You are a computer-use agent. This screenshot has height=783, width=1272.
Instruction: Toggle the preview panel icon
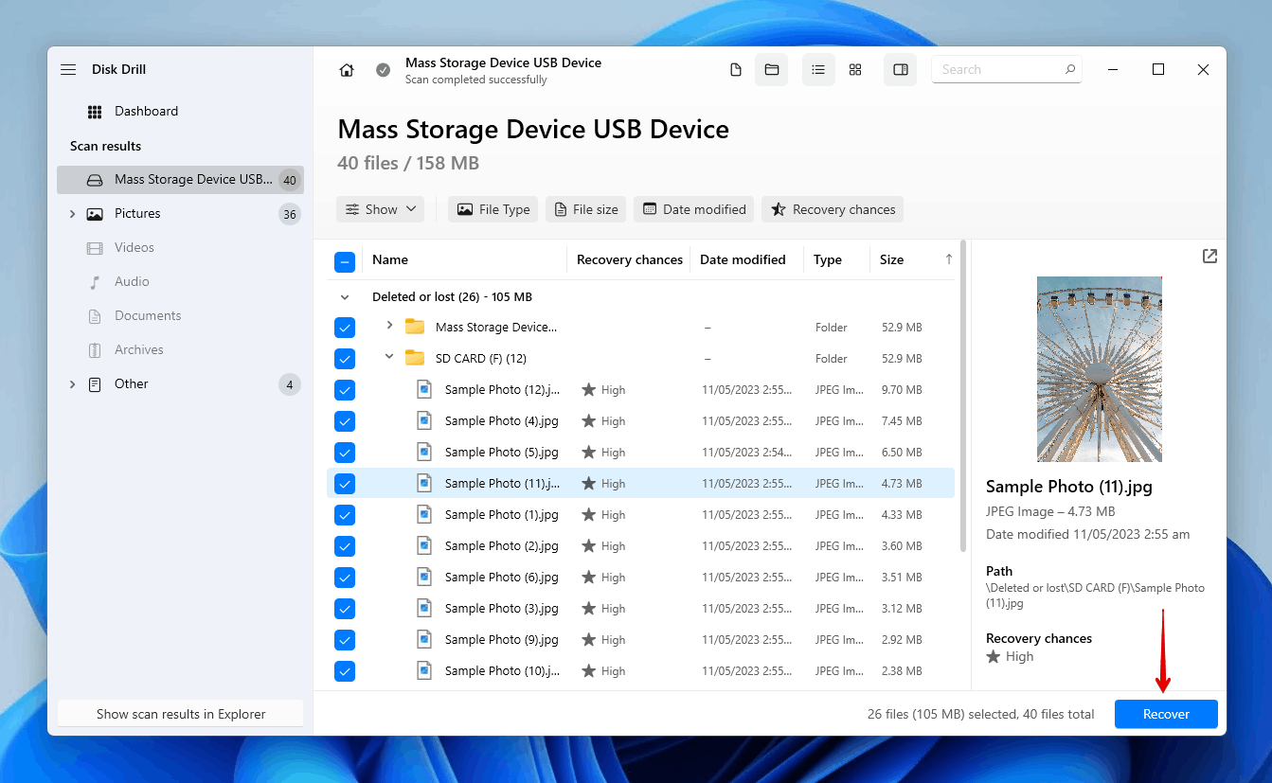(901, 70)
